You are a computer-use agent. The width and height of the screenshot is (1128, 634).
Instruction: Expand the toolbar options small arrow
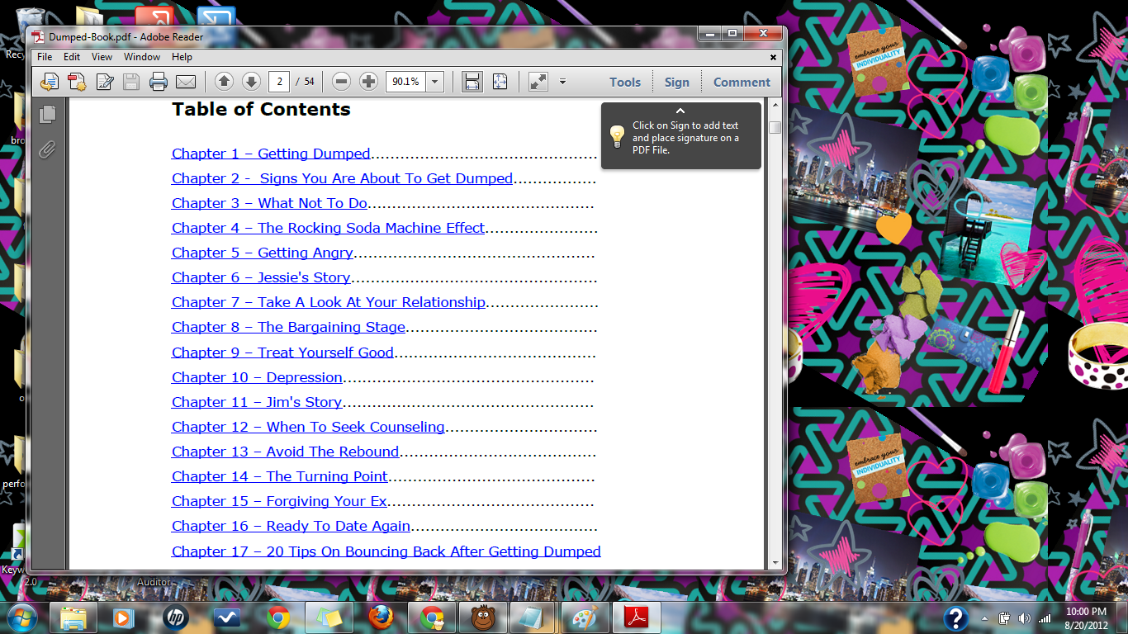pos(562,82)
